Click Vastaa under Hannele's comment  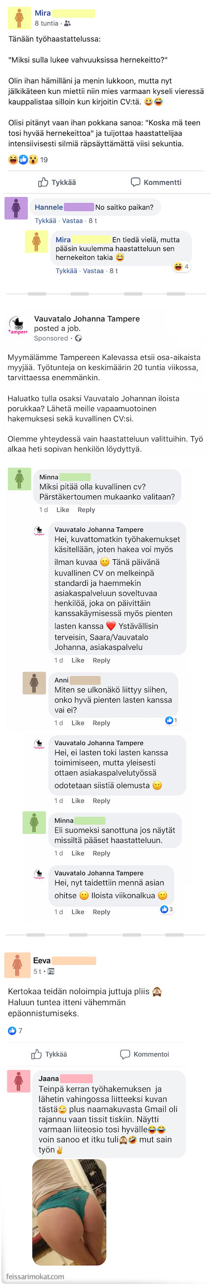pyautogui.click(x=72, y=221)
